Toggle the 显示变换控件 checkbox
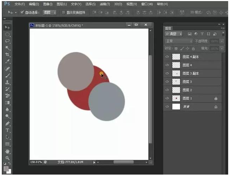Viewport: 231px width, 176px height. click(x=63, y=12)
